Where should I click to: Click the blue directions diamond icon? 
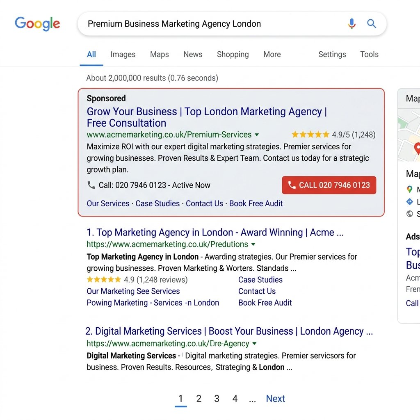[x=410, y=201]
